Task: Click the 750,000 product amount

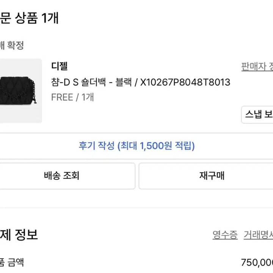Action: [x=257, y=262]
